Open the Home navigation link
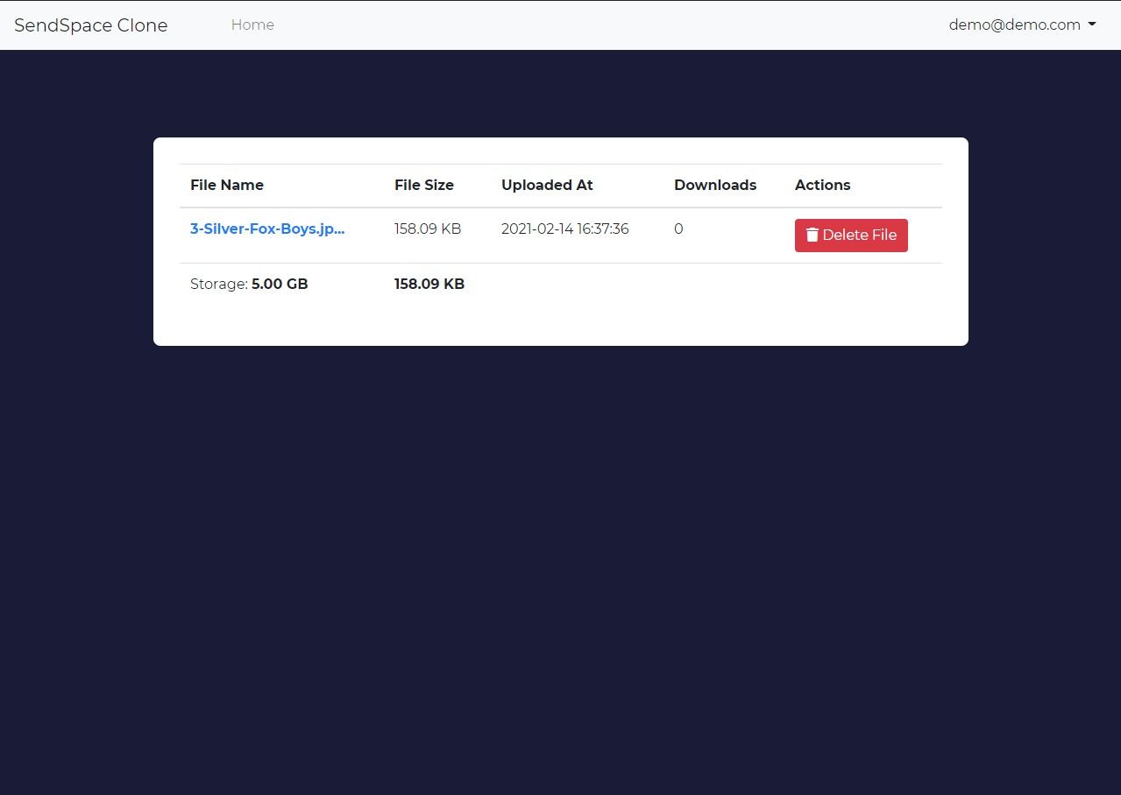 click(252, 25)
